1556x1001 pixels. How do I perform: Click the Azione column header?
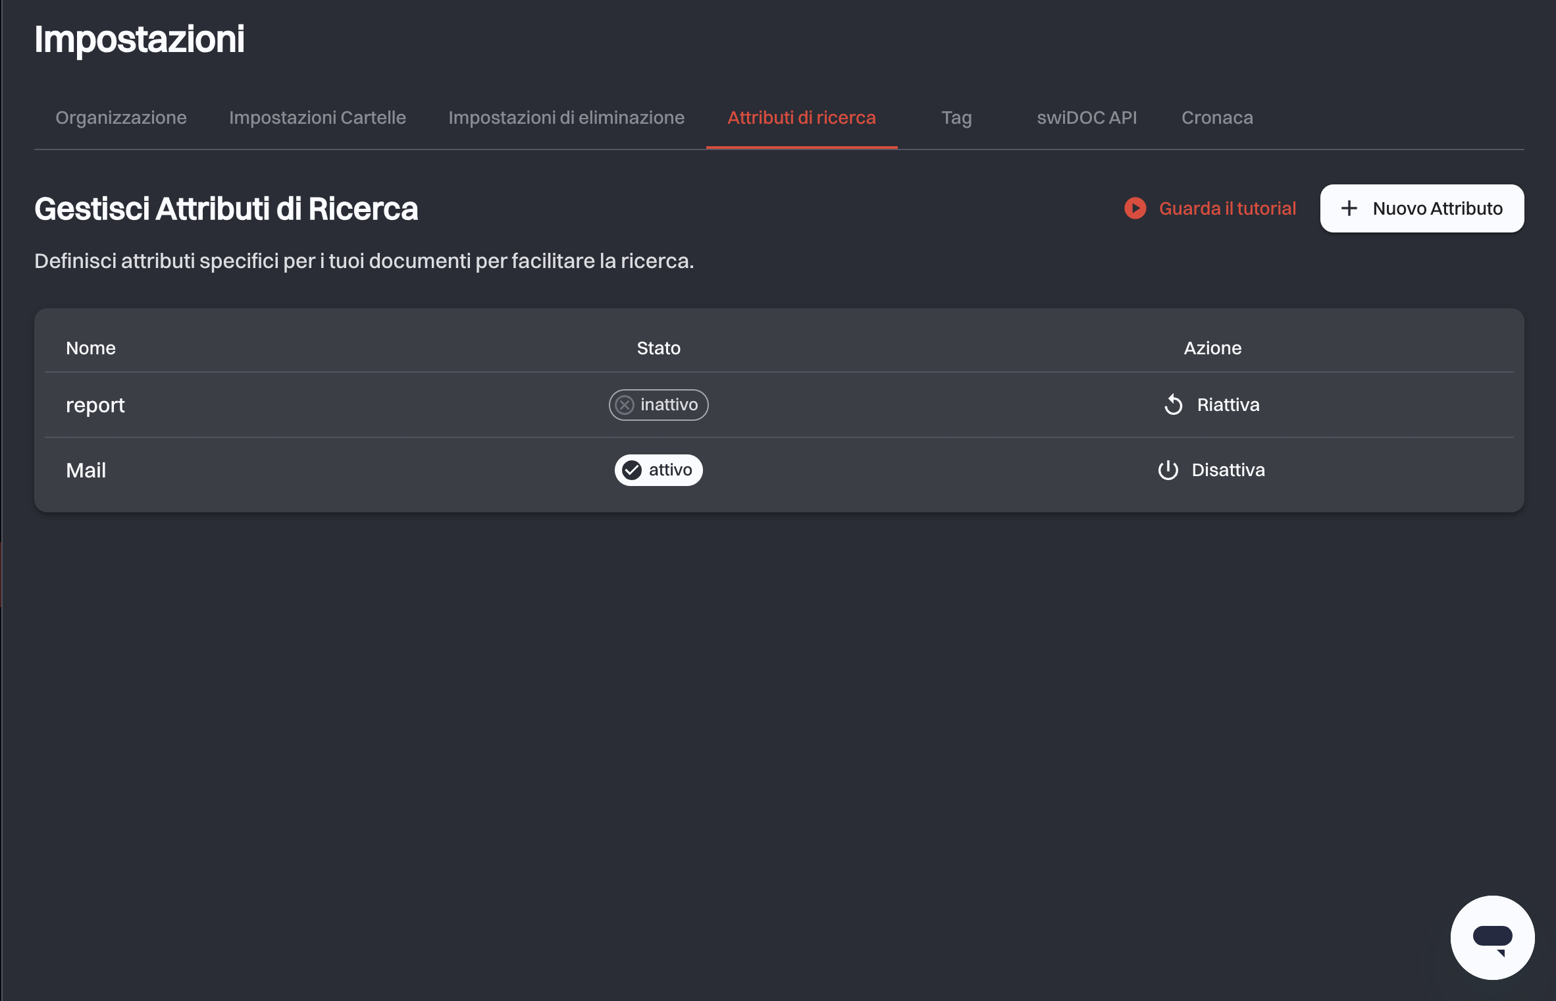1212,348
